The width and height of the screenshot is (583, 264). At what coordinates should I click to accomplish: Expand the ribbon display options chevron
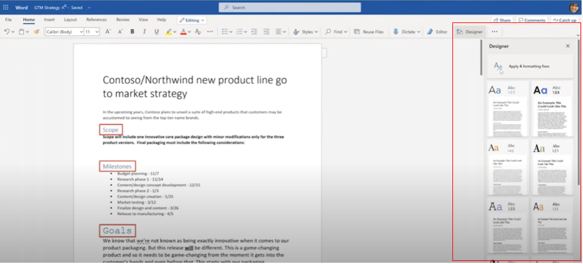tap(578, 35)
